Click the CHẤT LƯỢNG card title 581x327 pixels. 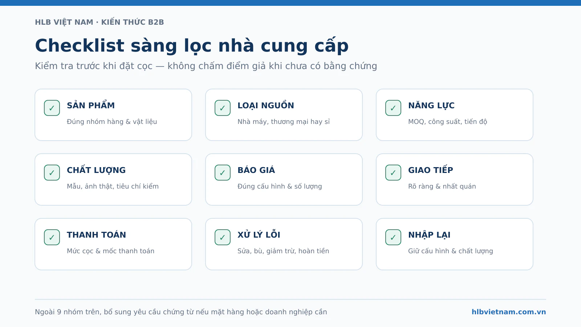tap(96, 170)
